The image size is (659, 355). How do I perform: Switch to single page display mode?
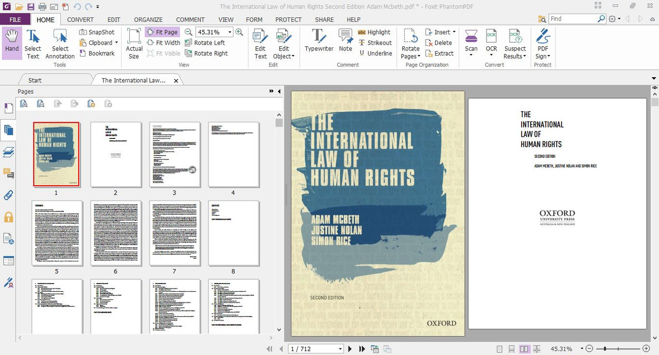coord(499,349)
